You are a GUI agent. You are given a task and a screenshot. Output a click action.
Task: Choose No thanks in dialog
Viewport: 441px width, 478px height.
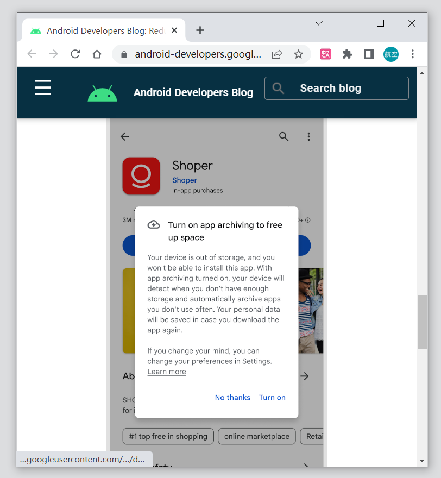pyautogui.click(x=232, y=398)
